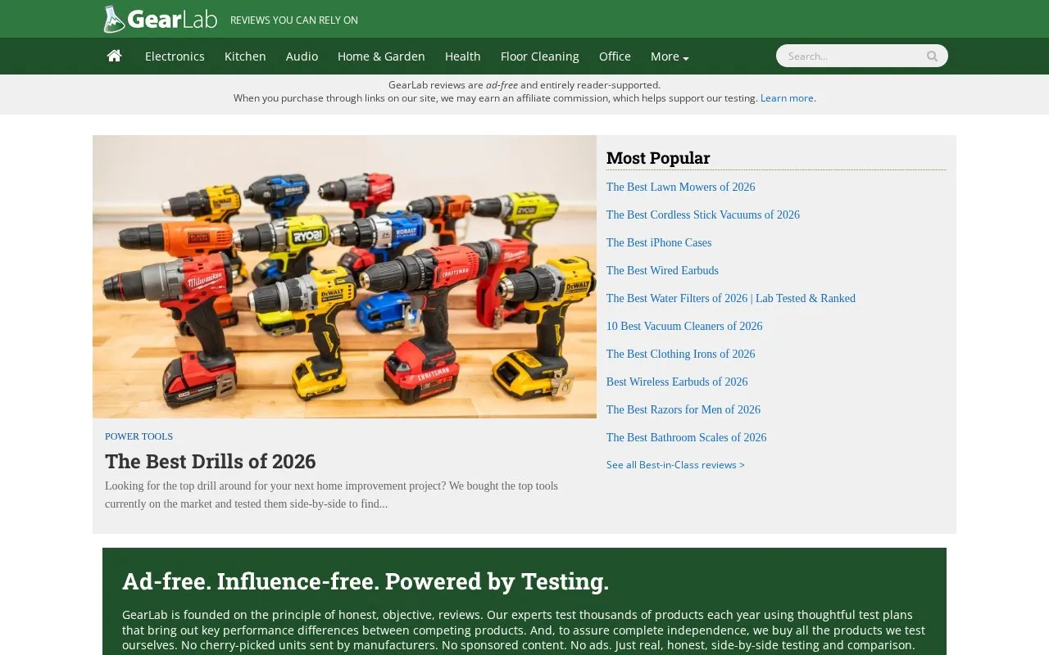The height and width of the screenshot is (655, 1049).
Task: Open The Best Clothing Irons of 2026
Action: click(680, 354)
